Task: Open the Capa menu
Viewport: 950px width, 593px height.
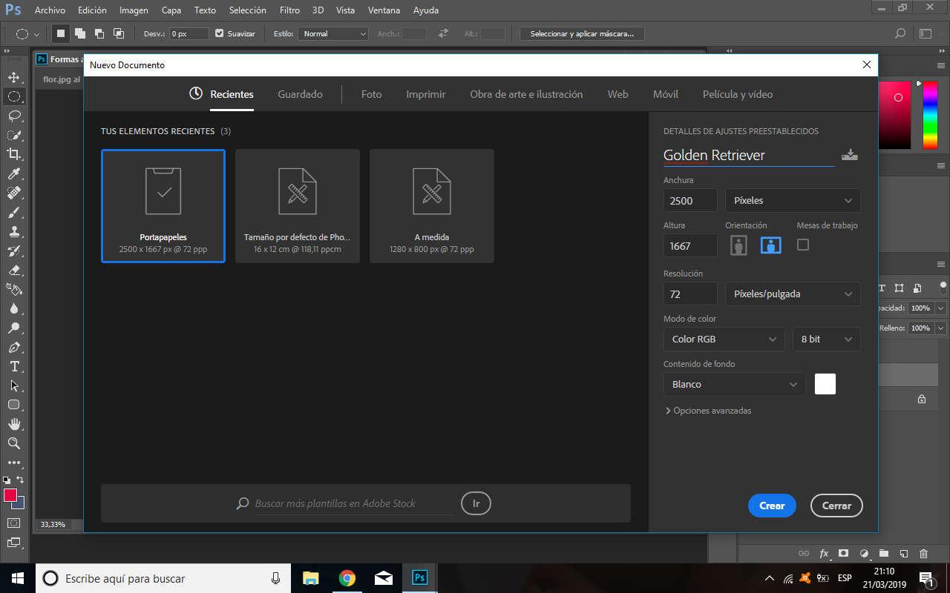Action: click(171, 10)
